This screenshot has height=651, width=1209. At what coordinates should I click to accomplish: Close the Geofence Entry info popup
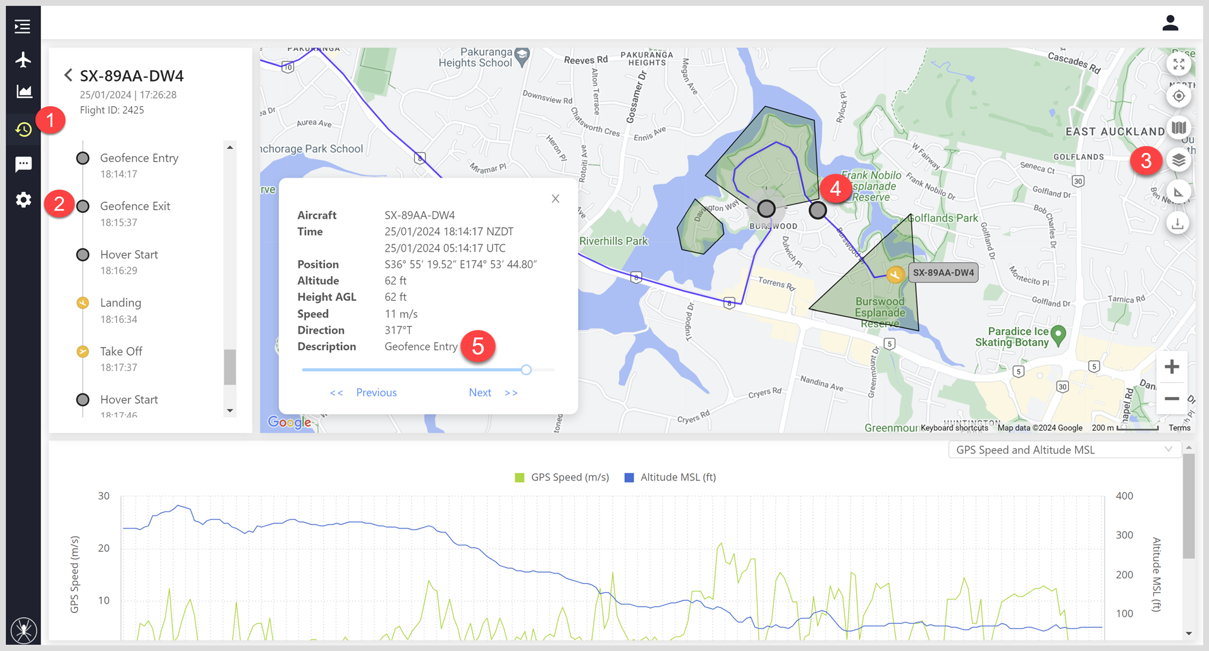point(555,198)
